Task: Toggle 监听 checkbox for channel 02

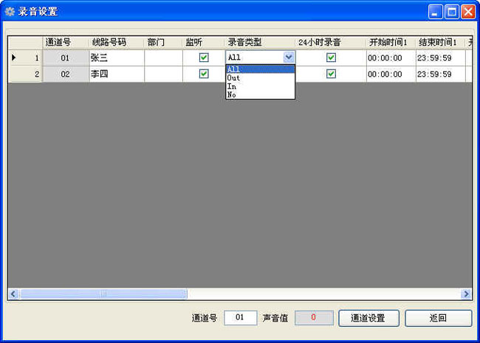Action: 204,74
